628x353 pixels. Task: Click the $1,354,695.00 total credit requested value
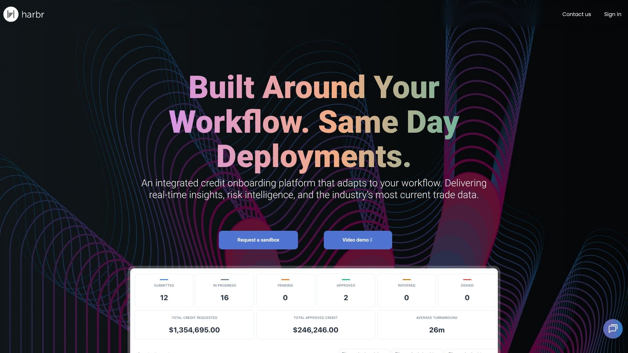pos(194,330)
